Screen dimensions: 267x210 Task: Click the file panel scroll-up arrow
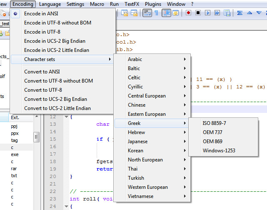37,116
